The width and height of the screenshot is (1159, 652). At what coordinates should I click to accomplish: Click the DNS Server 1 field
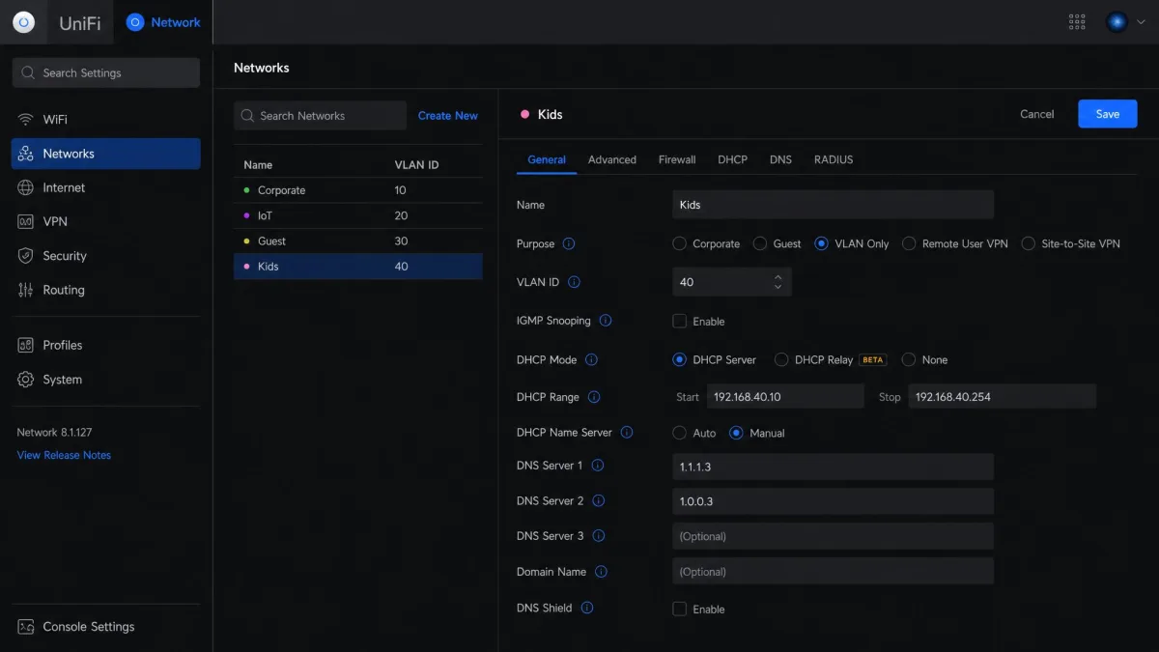834,467
